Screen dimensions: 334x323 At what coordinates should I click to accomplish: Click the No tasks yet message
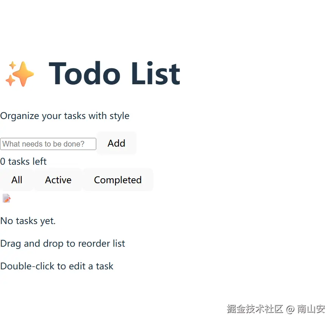tap(28, 221)
